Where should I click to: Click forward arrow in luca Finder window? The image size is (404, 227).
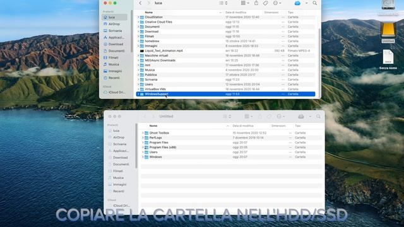point(148,3)
